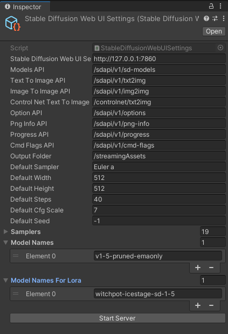Open the preset selector sliders icon
The width and height of the screenshot is (228, 334).
pos(215,18)
